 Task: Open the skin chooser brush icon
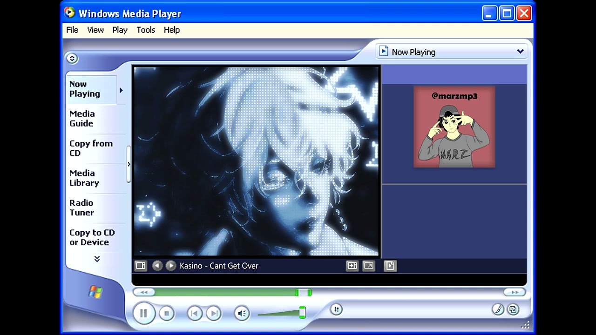point(498,309)
